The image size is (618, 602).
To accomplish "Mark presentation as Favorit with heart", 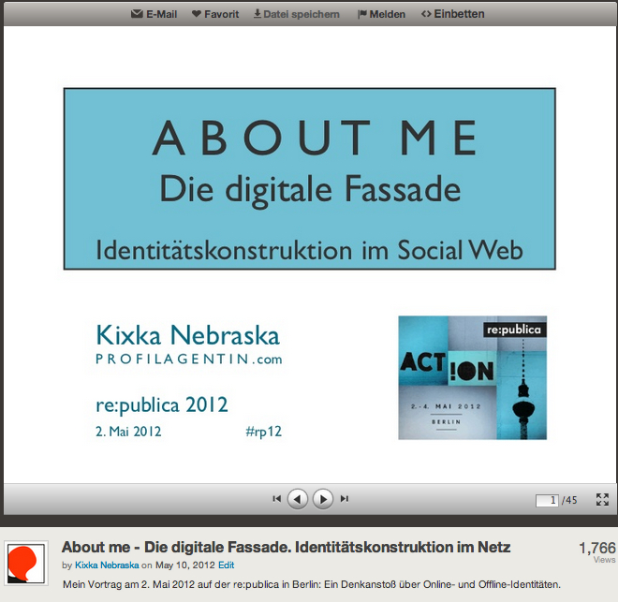I will pos(214,14).
